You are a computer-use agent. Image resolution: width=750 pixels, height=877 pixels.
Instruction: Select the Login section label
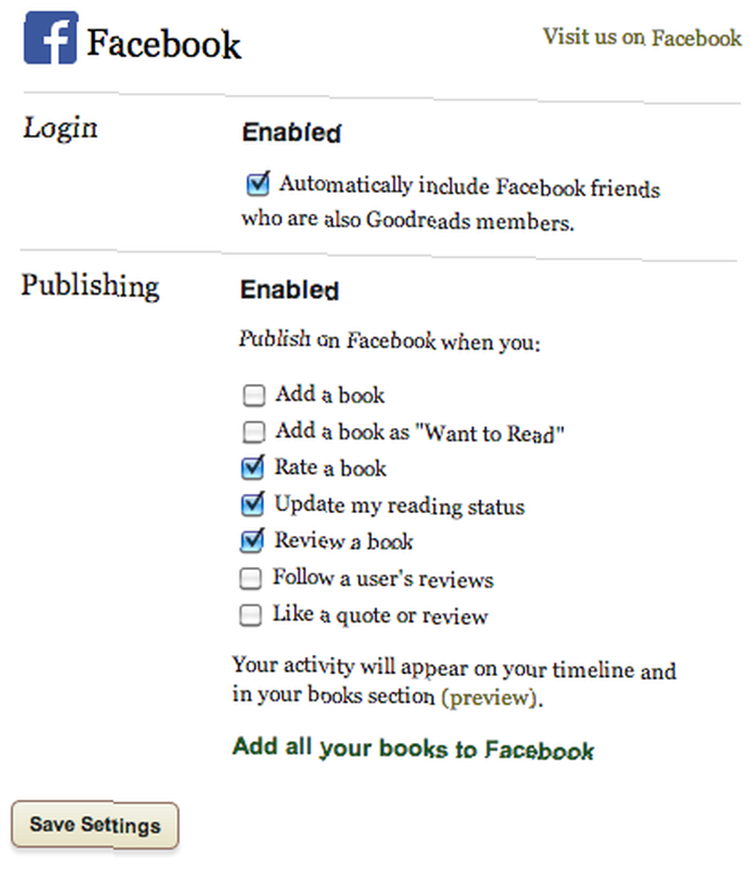pyautogui.click(x=61, y=128)
